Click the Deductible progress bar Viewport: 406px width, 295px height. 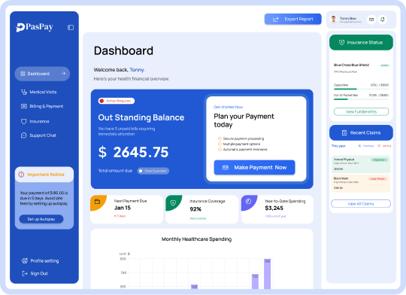tap(361, 89)
